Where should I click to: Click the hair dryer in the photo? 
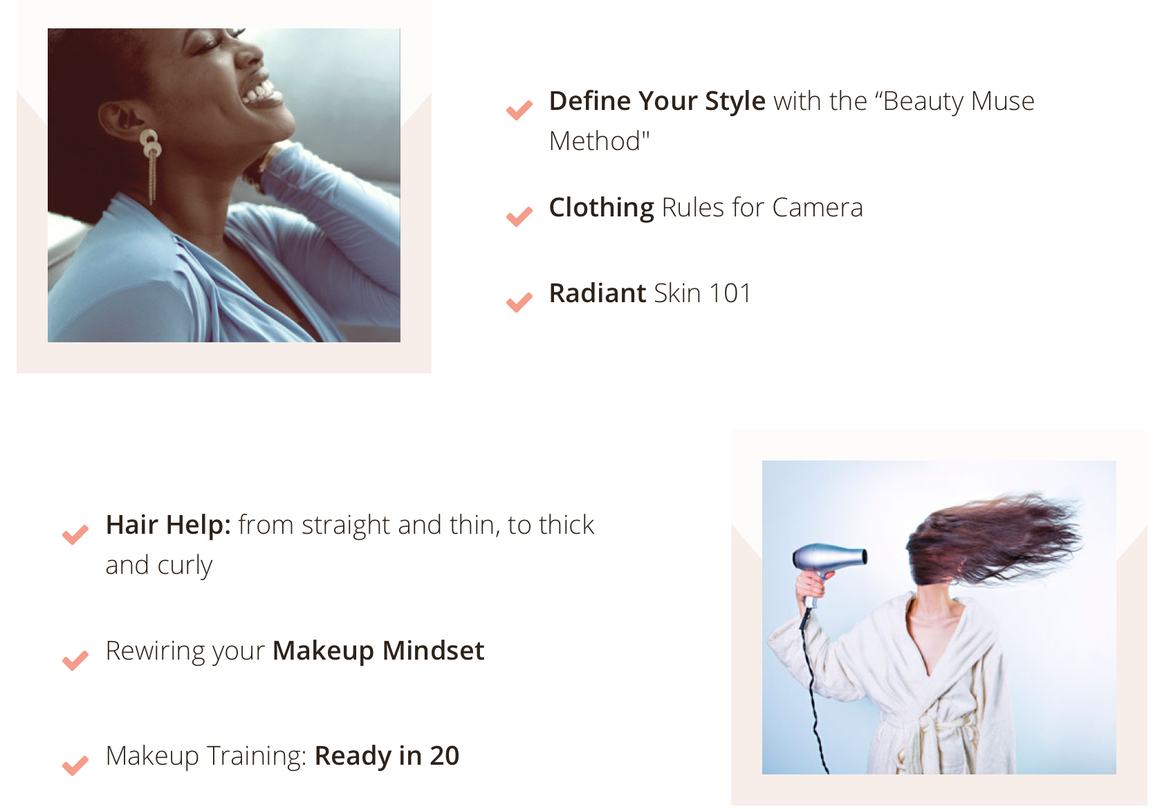click(830, 559)
